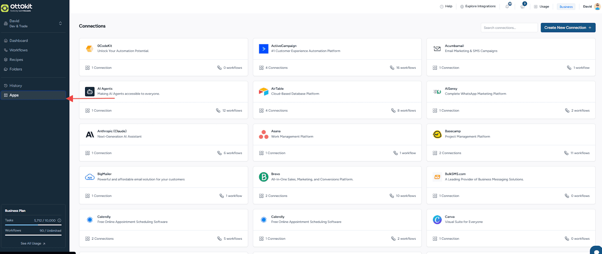Click See All Usage link
The height and width of the screenshot is (254, 602).
pos(33,243)
